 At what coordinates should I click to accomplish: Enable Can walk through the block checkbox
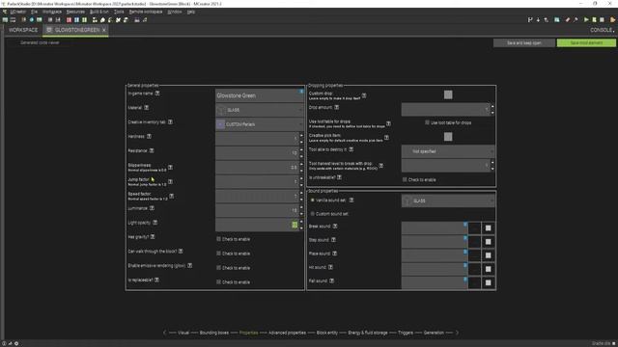pos(218,254)
